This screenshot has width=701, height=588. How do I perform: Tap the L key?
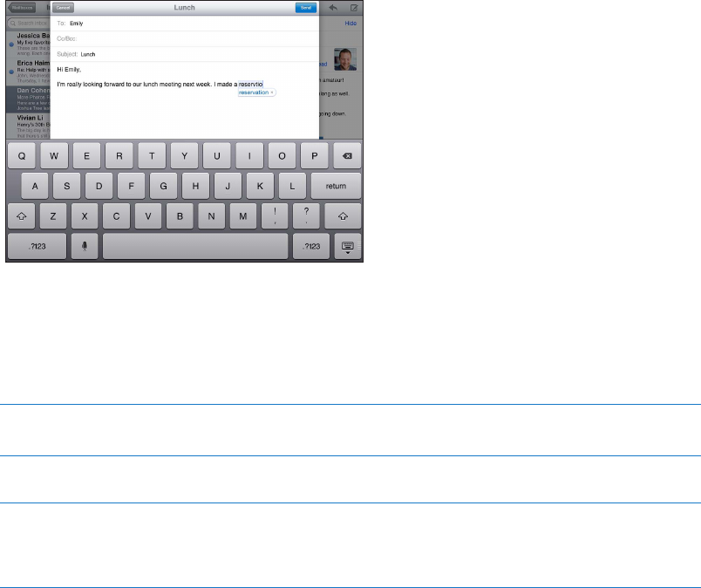tap(292, 186)
